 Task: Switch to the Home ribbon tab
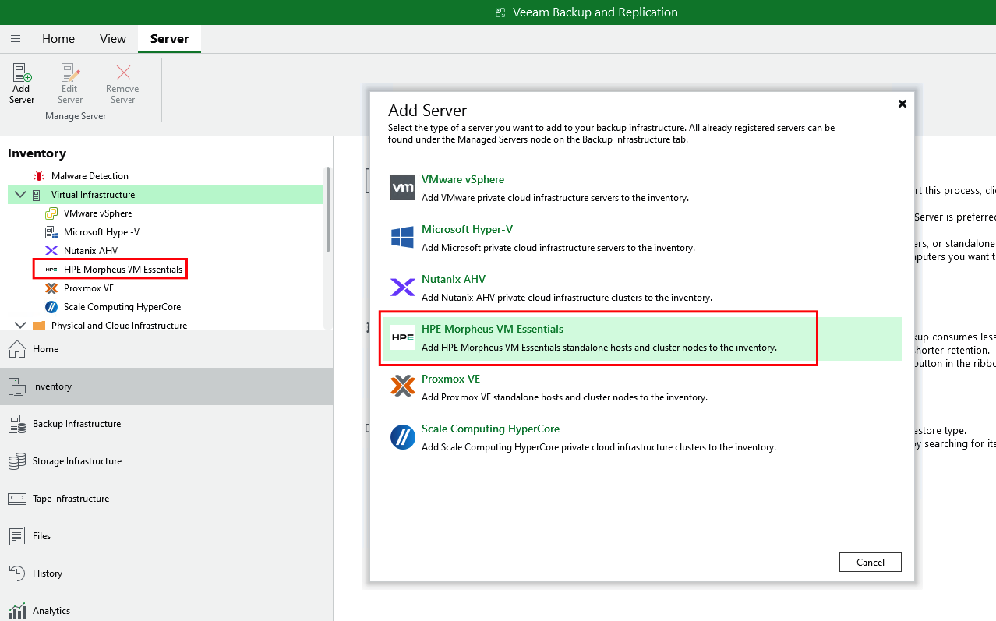pos(58,39)
